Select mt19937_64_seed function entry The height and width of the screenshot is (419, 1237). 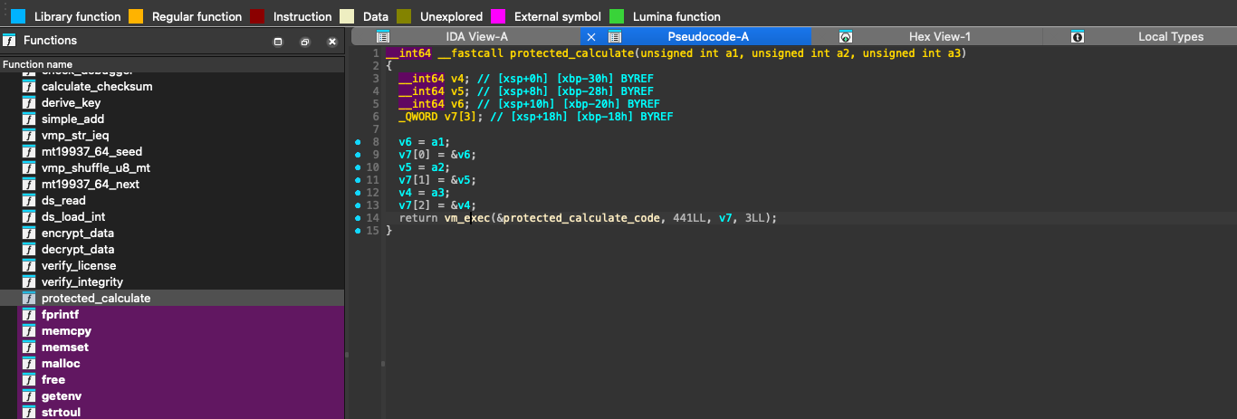(91, 152)
